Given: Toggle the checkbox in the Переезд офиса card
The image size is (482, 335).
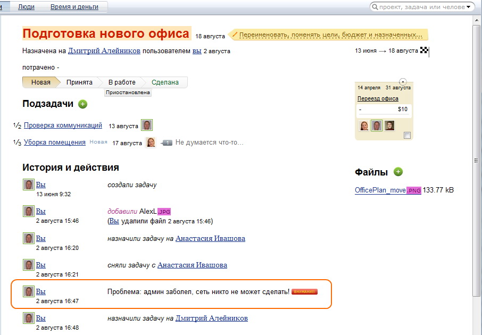Looking at the screenshot, I should 407,136.
